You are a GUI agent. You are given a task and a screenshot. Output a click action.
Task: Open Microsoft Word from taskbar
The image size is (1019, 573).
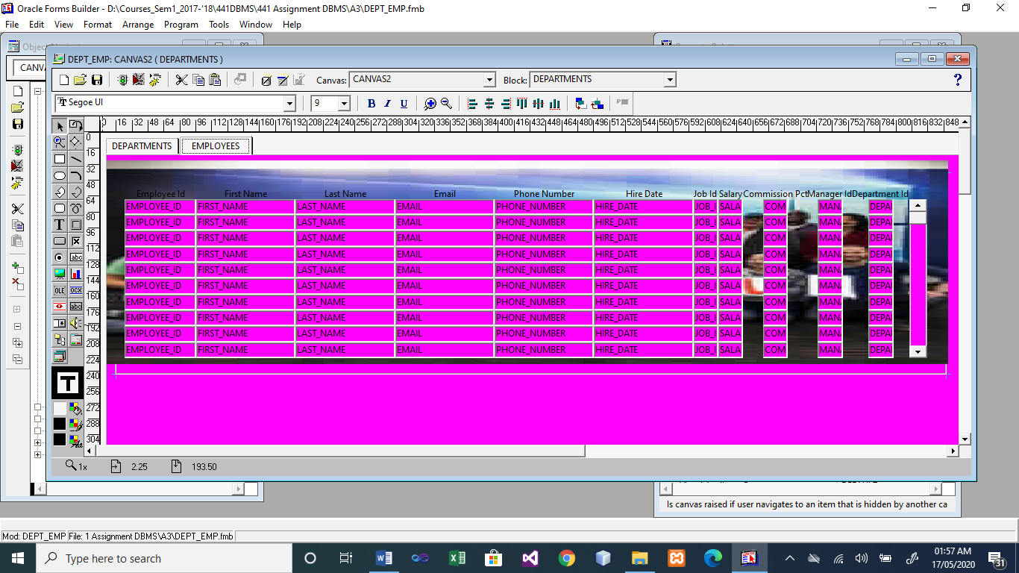point(384,558)
